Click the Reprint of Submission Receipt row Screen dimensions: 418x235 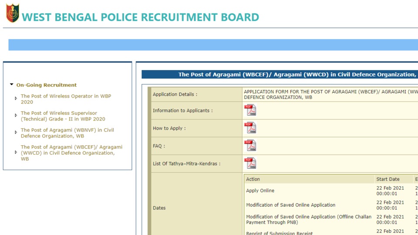pos(280,233)
